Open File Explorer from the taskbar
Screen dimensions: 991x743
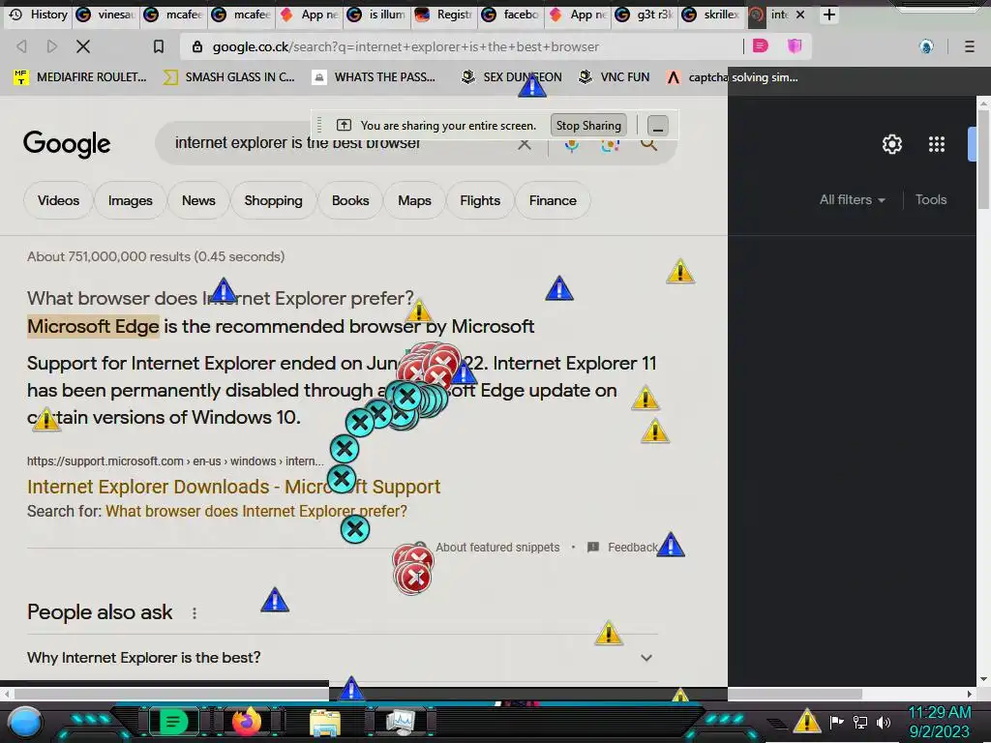[x=324, y=722]
